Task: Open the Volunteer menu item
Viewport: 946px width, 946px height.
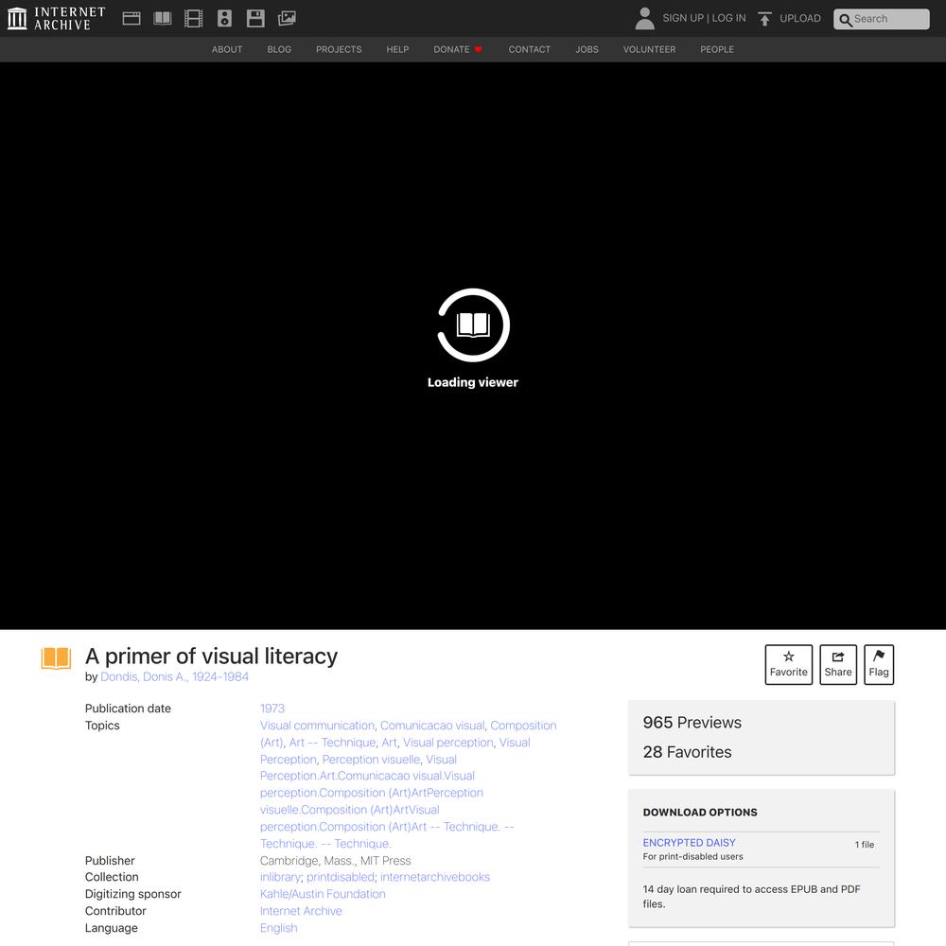Action: [x=649, y=49]
